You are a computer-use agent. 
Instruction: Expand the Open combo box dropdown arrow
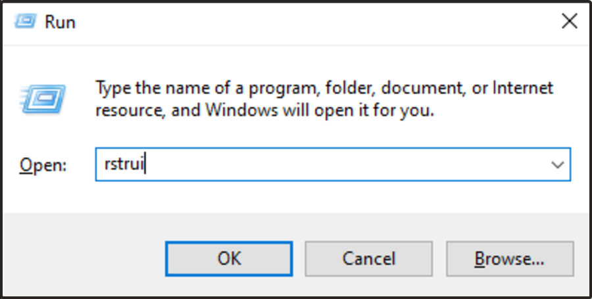pos(557,165)
